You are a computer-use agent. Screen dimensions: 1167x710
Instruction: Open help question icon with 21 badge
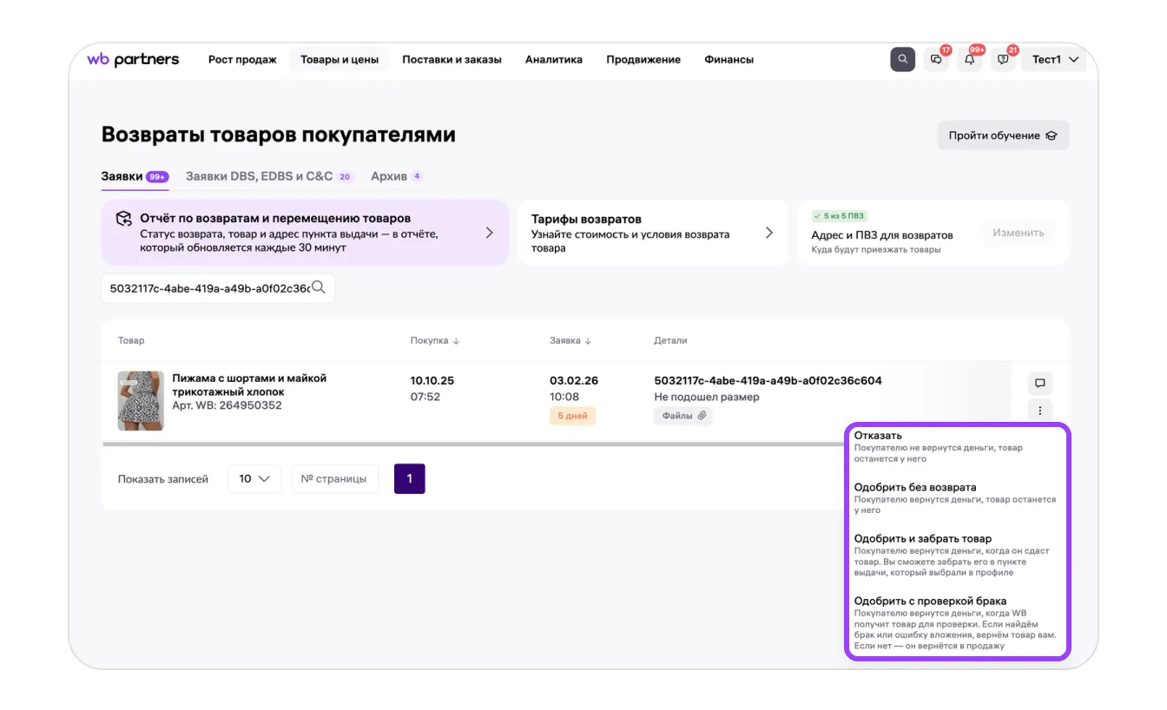[1003, 60]
